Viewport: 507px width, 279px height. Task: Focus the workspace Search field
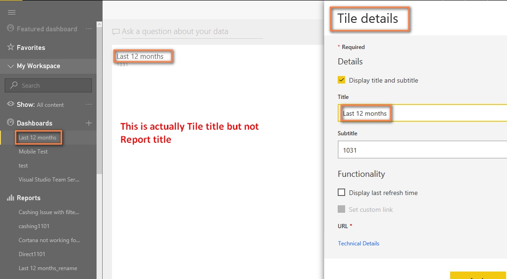pos(48,85)
